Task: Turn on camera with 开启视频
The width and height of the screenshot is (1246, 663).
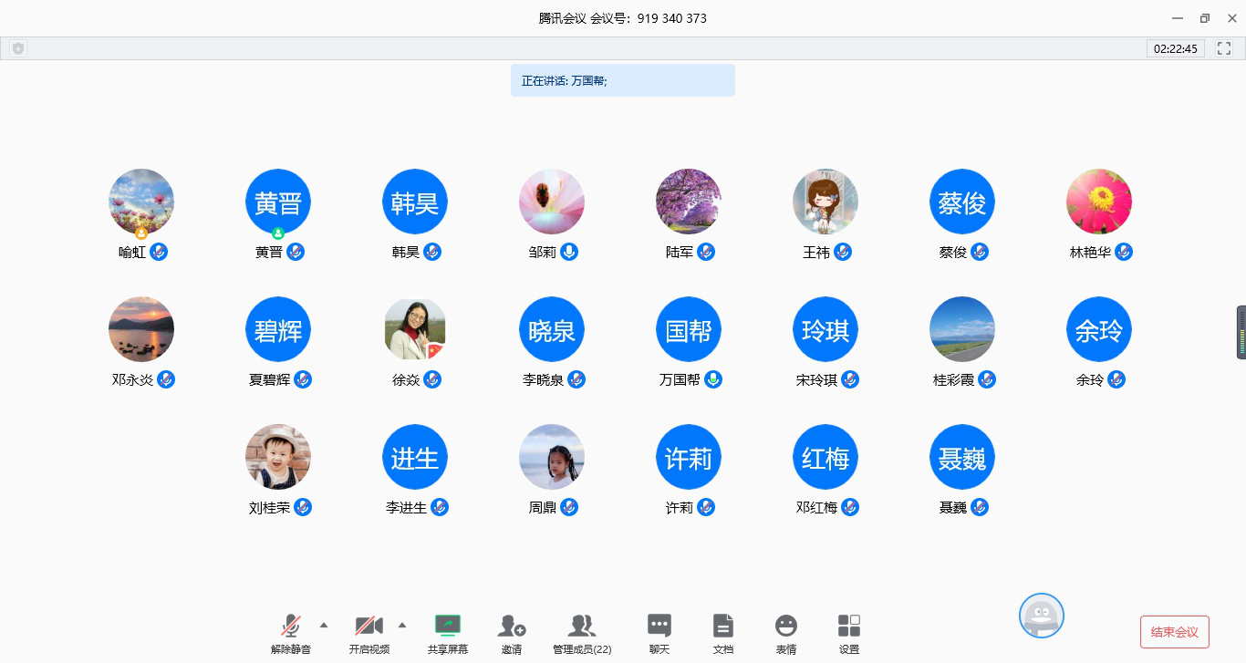Action: coord(369,626)
